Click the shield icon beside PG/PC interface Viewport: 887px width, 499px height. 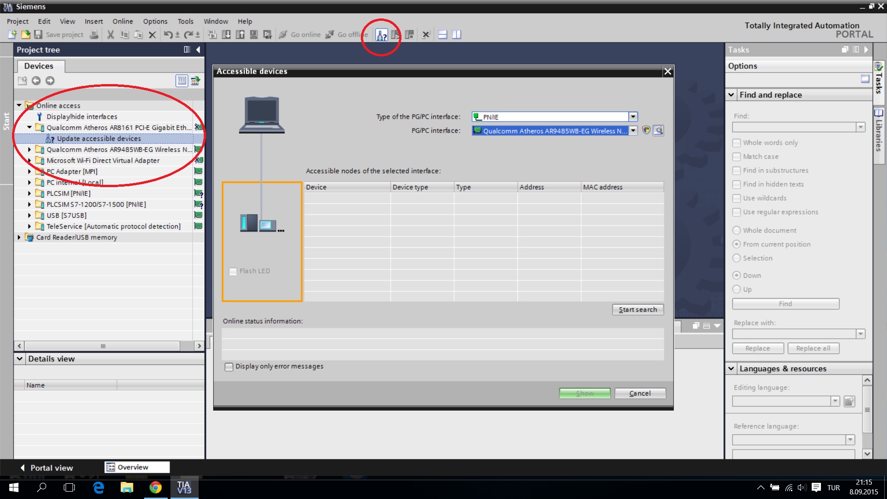646,131
